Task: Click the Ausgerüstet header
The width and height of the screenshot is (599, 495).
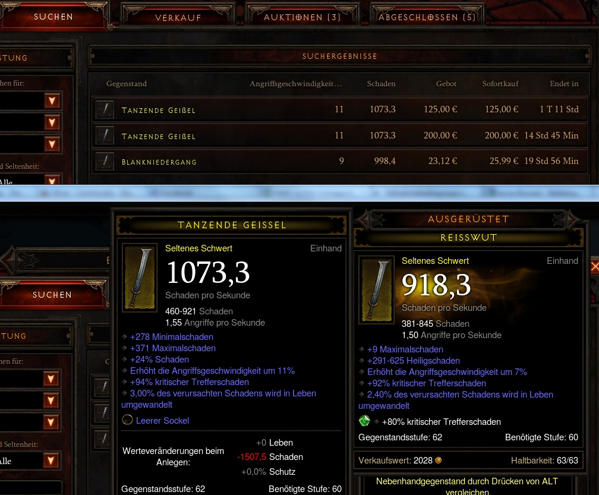Action: tap(469, 219)
